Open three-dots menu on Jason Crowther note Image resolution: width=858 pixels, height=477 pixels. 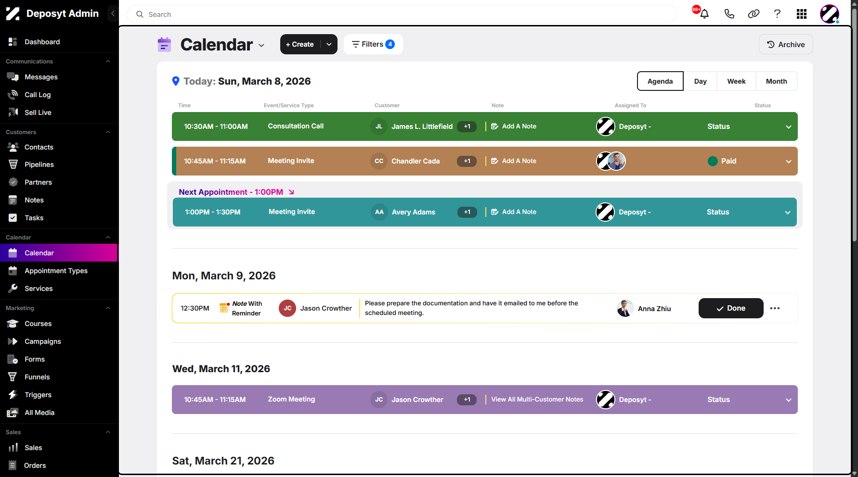[x=775, y=308]
